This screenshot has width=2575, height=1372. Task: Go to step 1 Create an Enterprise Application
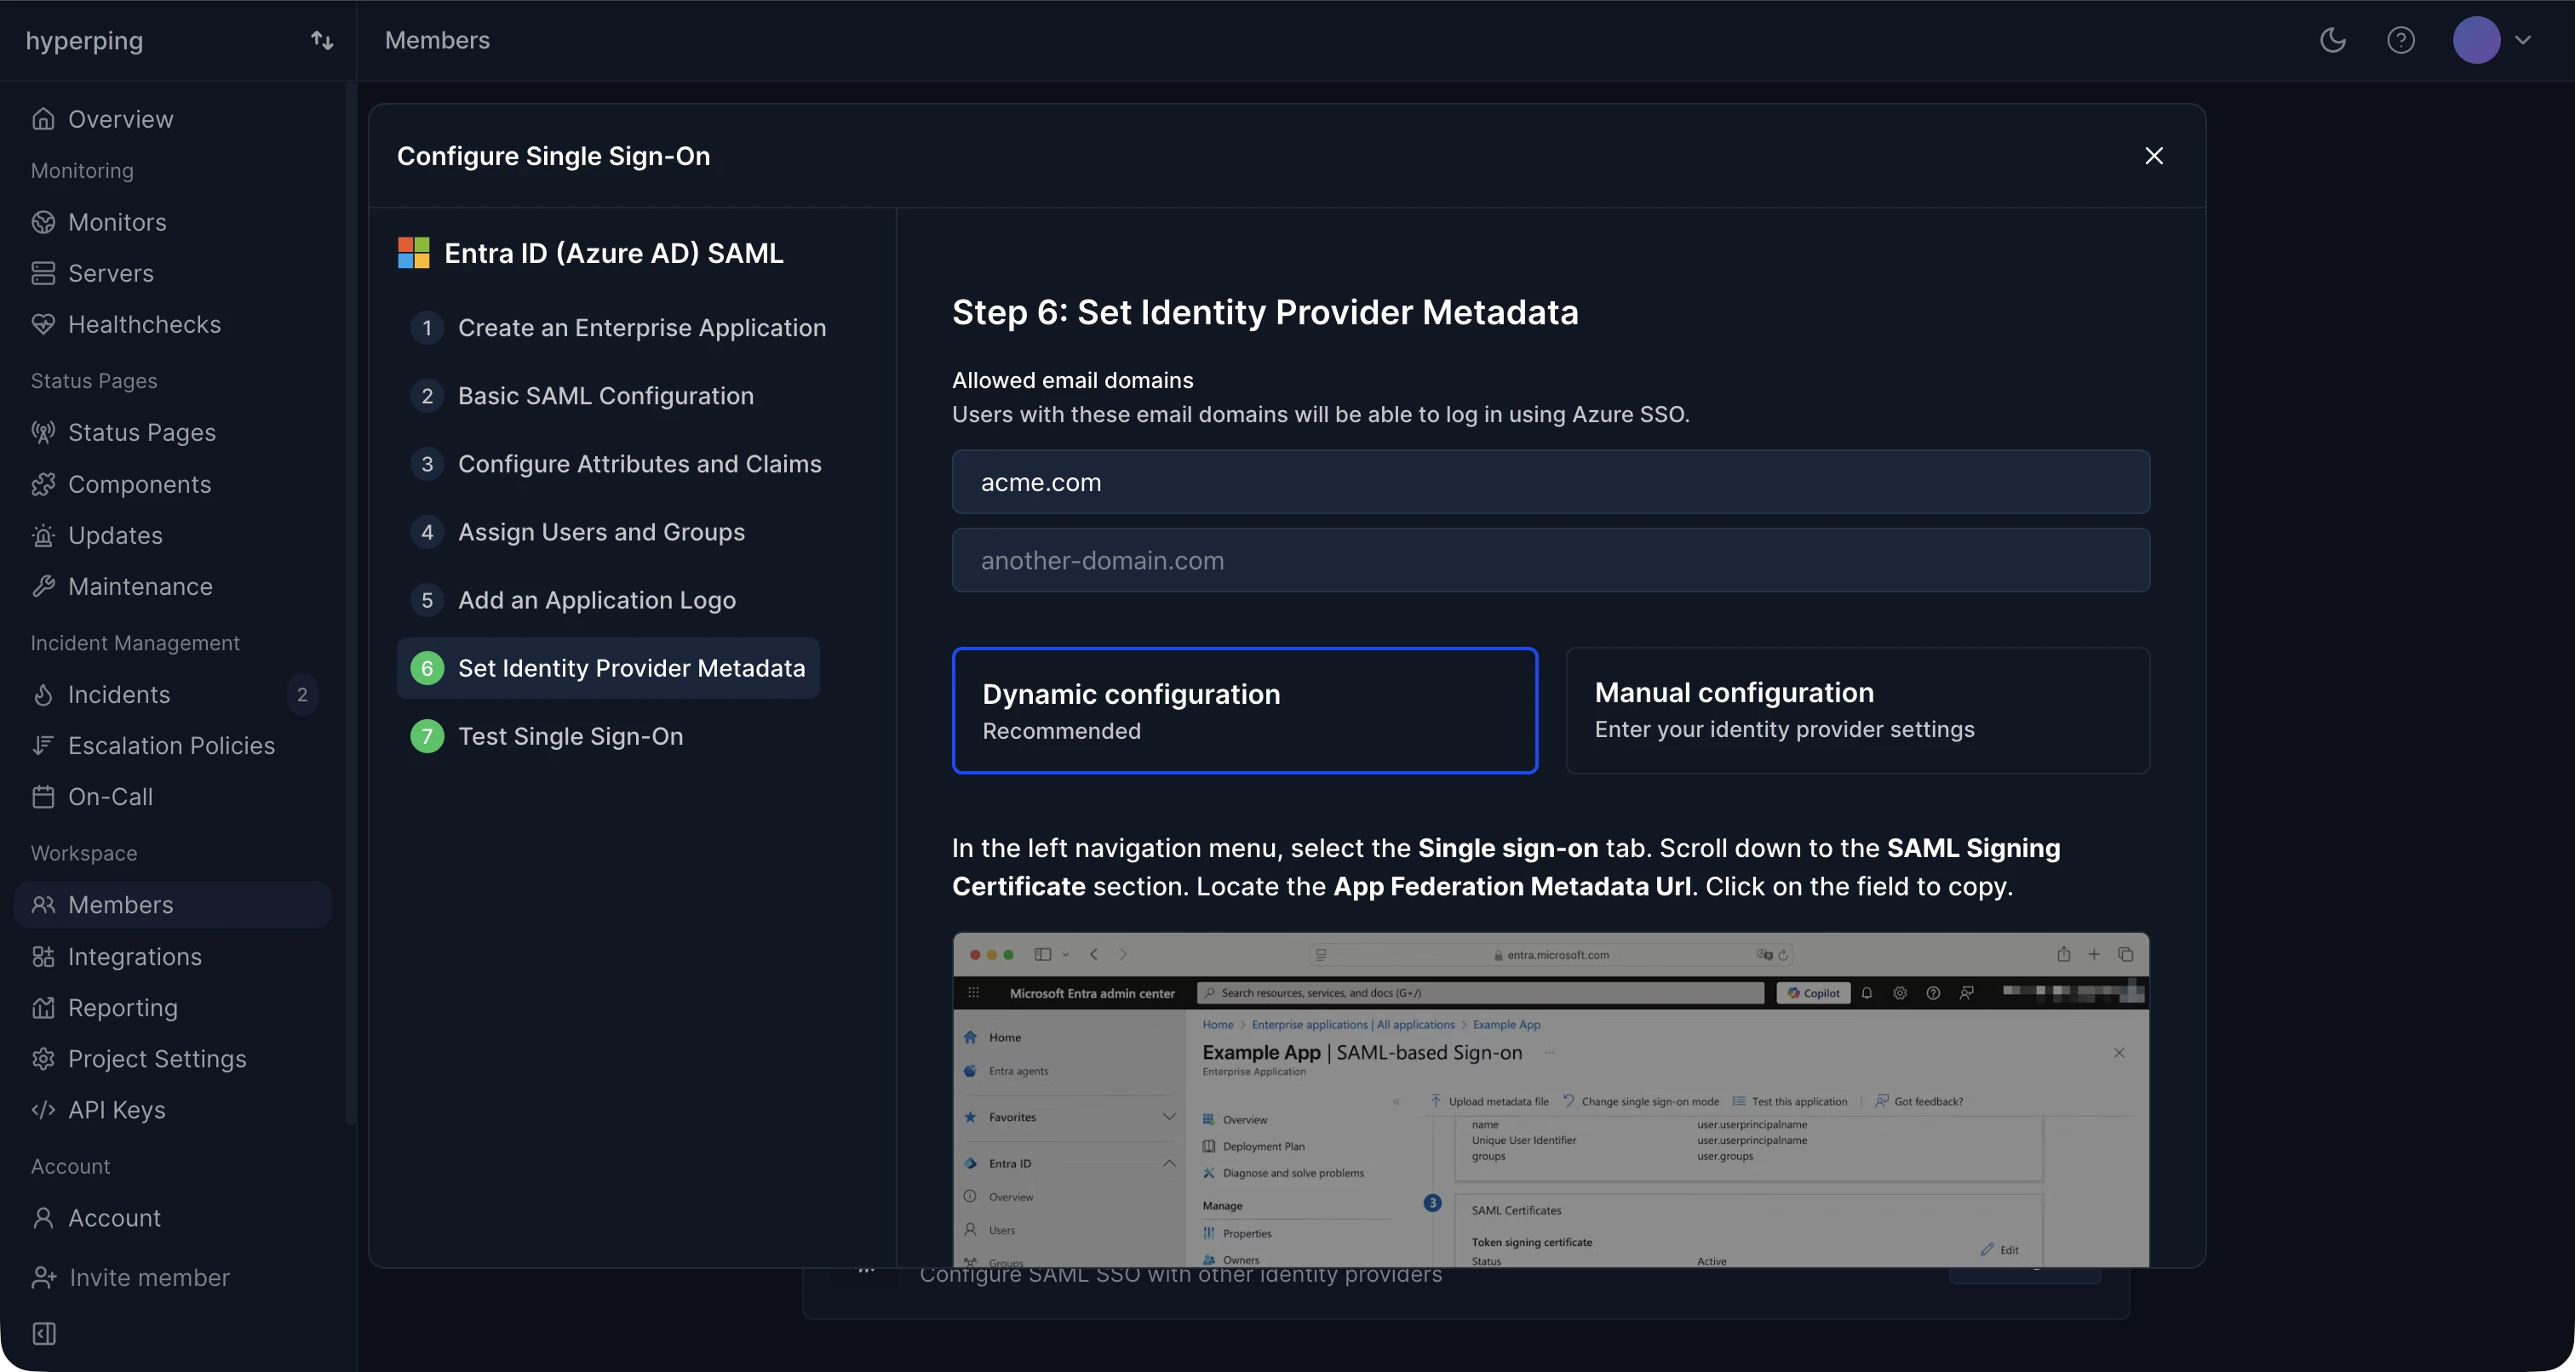[x=619, y=328]
